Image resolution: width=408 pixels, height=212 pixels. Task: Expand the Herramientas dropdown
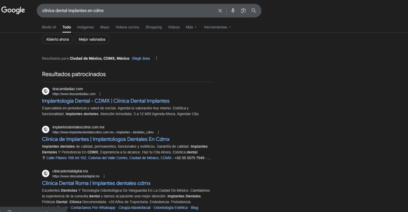[217, 27]
